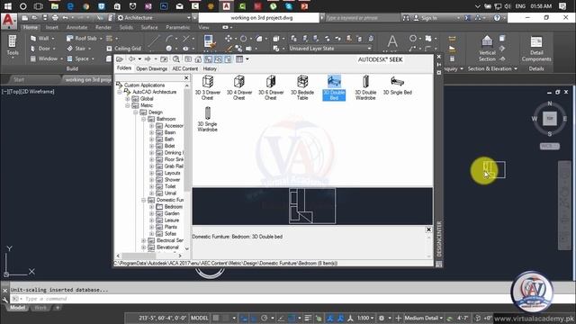
Task: Click the keyword search field
Action: click(362, 18)
